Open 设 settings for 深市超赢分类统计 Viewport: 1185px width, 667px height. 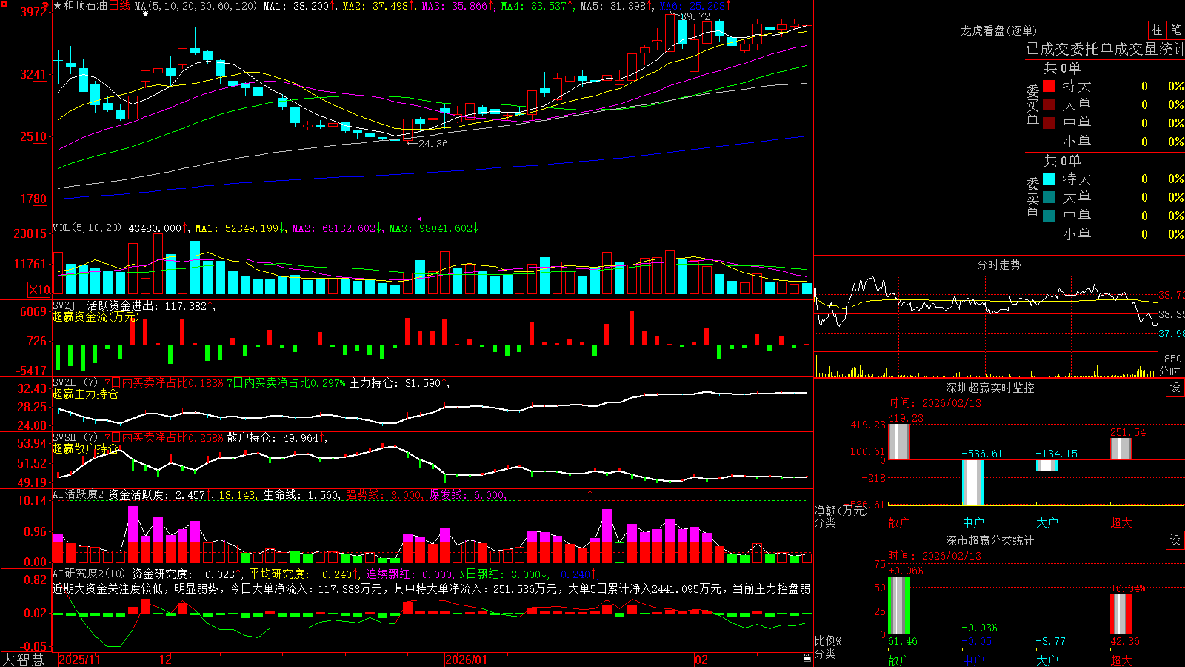click(x=1175, y=540)
